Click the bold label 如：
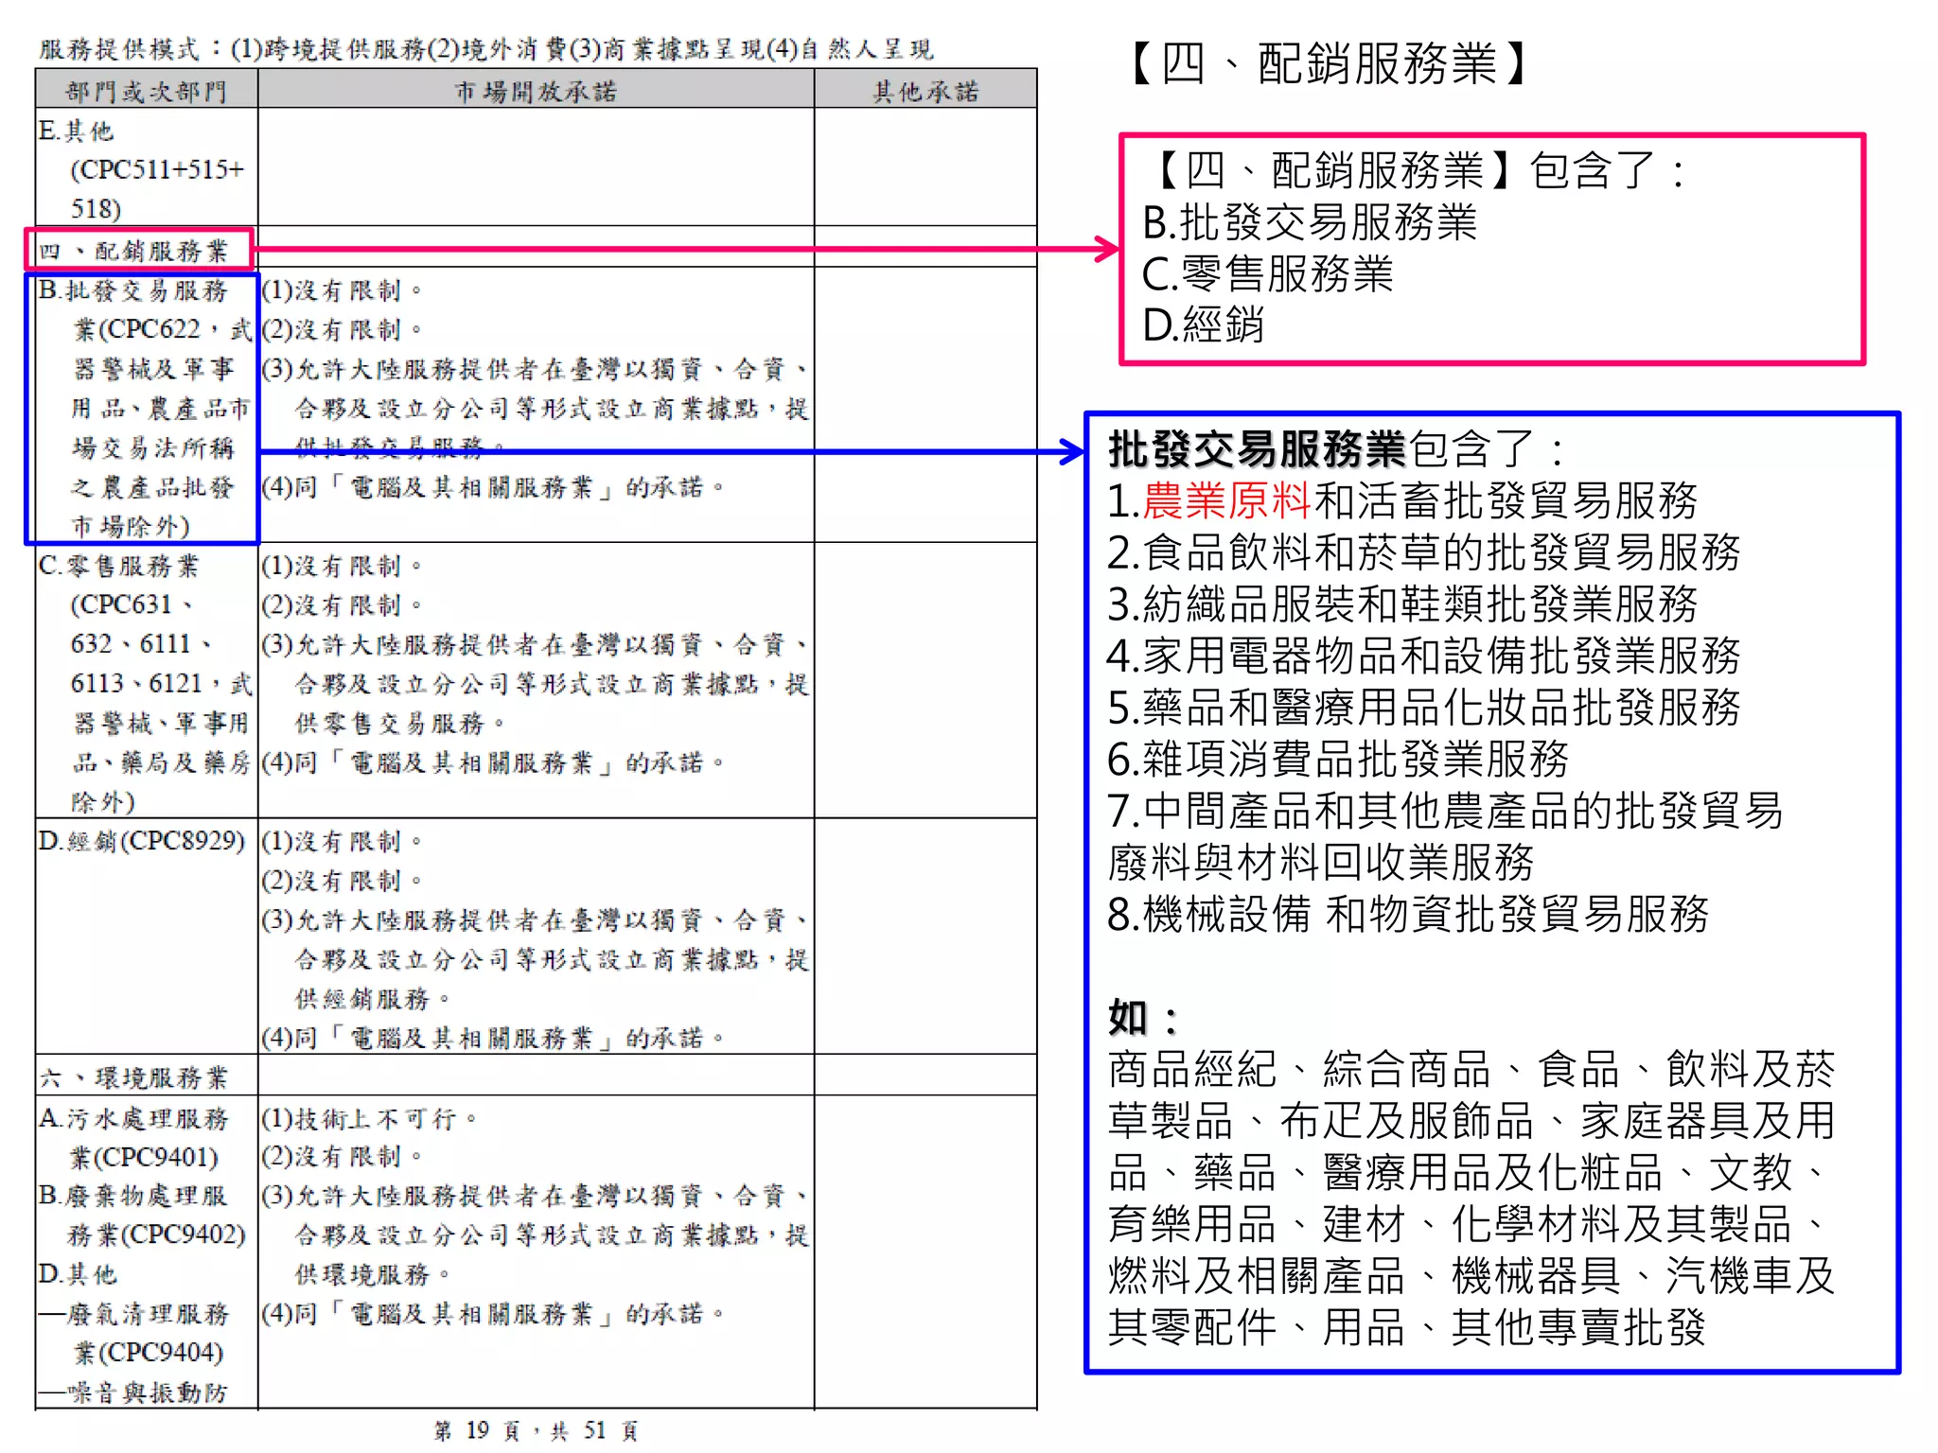Image resolution: width=1938 pixels, height=1453 pixels. click(x=1144, y=1018)
